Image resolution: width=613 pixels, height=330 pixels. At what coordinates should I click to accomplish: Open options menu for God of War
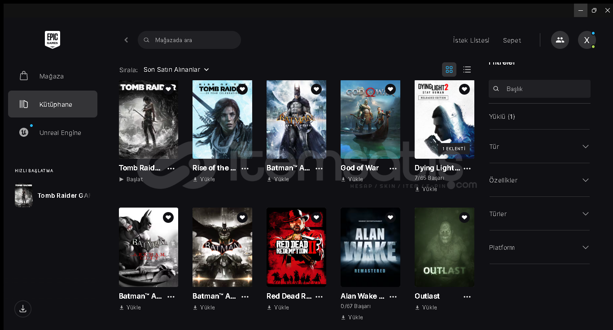393,169
